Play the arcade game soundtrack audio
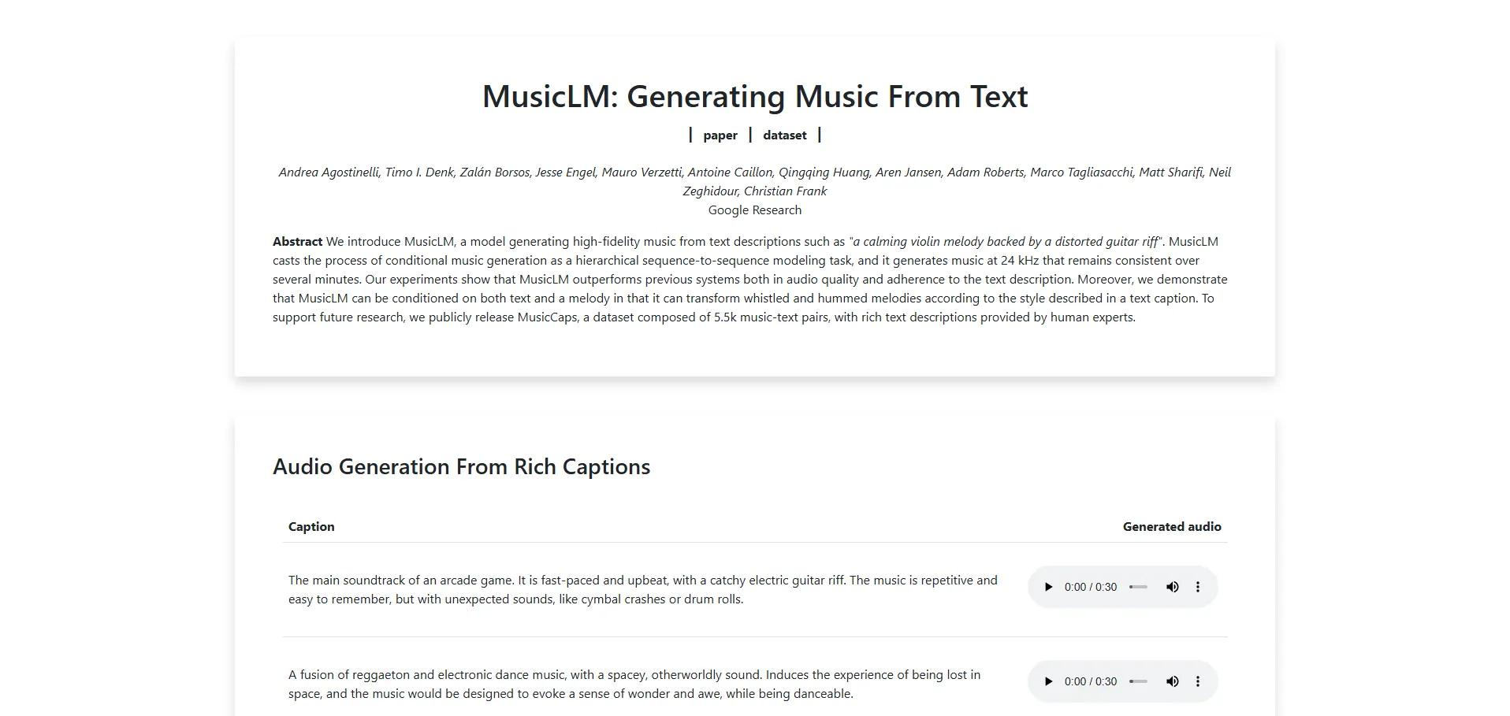Screen dimensions: 1510x716 point(1048,587)
